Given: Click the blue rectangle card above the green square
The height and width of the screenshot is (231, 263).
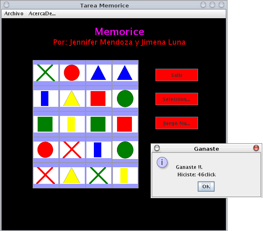Looking at the screenshot, I should pos(46,99).
